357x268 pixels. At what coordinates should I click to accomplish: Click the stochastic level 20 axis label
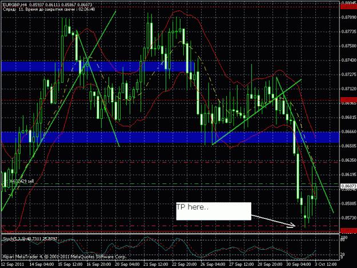(343, 254)
